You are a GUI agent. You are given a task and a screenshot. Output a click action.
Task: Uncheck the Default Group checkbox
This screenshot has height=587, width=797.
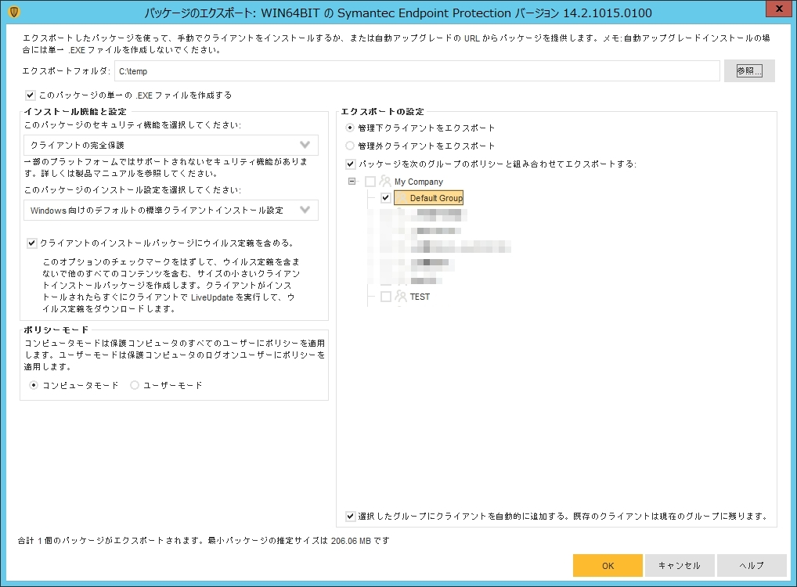pyautogui.click(x=386, y=198)
